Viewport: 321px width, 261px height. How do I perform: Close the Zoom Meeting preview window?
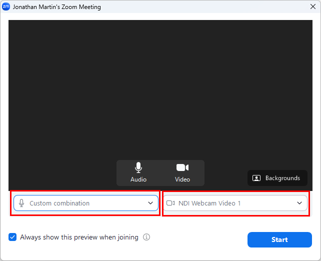tap(313, 6)
